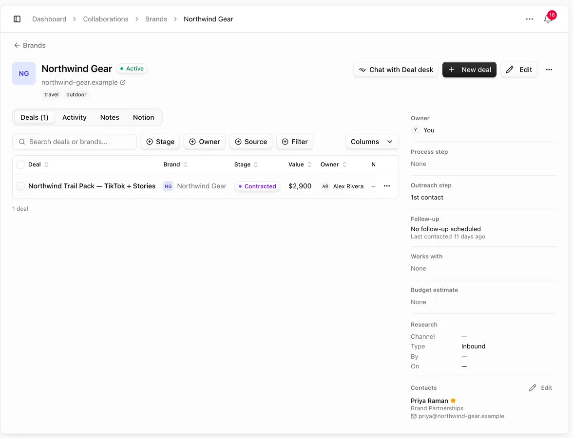Toggle the sidebar panel icon
The width and height of the screenshot is (573, 438).
[17, 19]
